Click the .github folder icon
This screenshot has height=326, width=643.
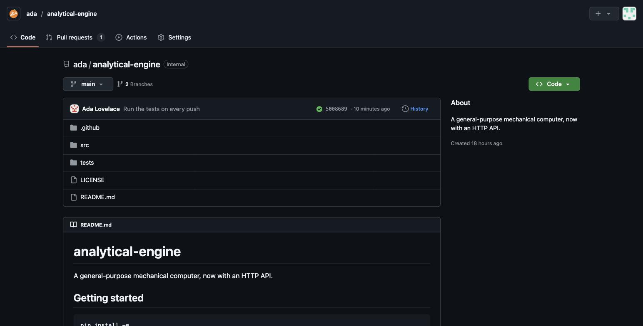tap(74, 128)
